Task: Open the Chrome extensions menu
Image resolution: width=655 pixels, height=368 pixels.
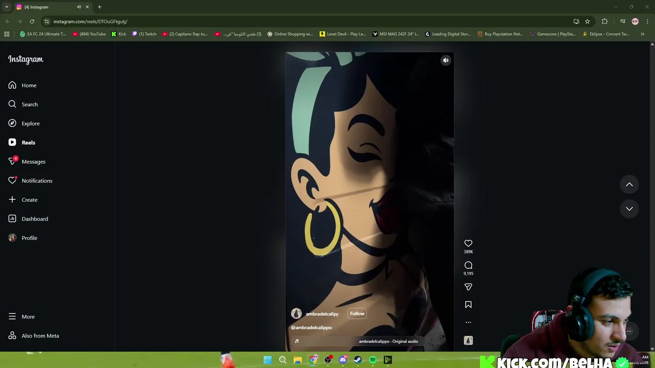Action: click(x=605, y=21)
